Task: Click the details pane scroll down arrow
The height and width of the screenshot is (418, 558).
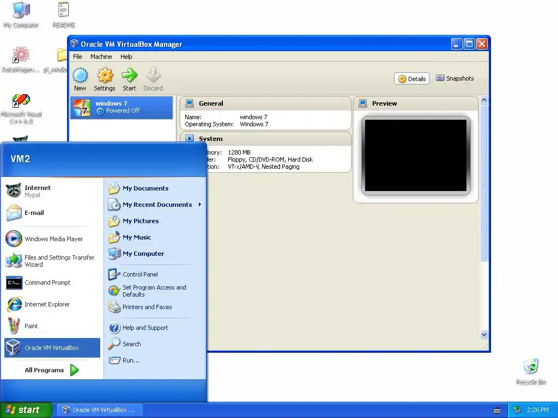Action: tap(484, 335)
